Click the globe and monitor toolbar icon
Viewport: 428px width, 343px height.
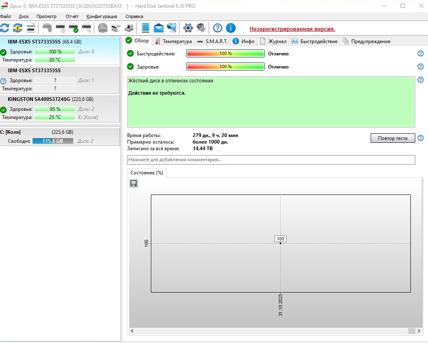point(172,28)
